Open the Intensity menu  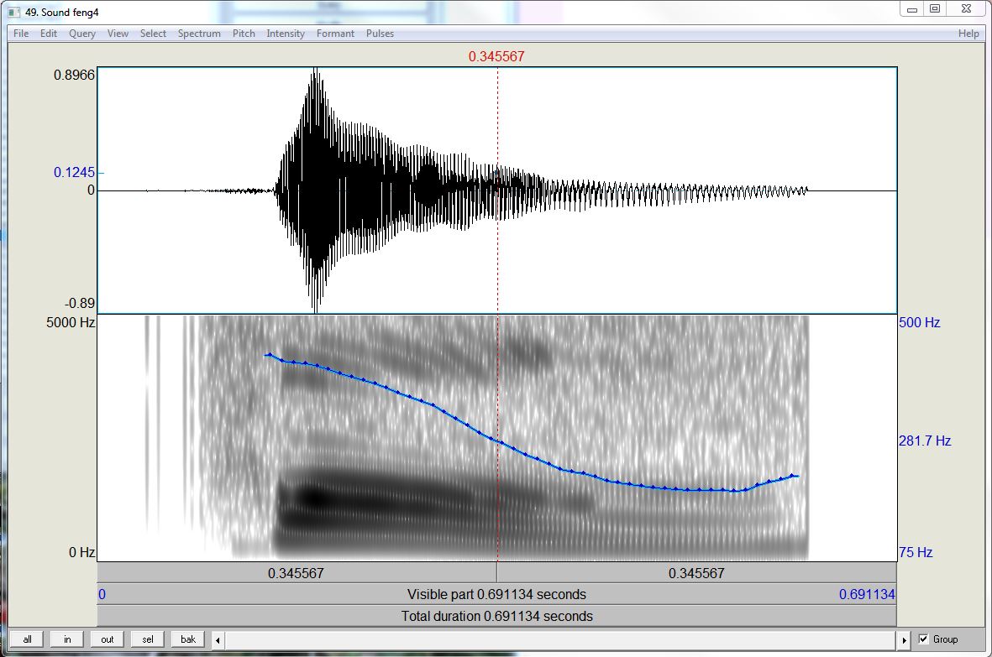coord(286,34)
